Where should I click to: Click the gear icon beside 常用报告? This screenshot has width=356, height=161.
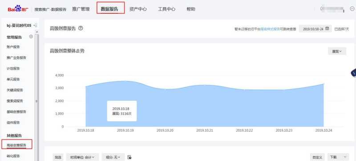(x=31, y=37)
